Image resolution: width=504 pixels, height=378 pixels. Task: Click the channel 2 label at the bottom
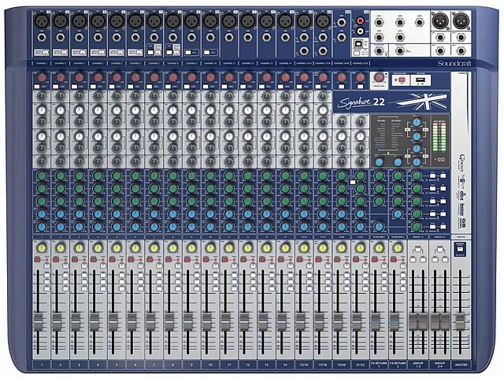click(x=60, y=365)
